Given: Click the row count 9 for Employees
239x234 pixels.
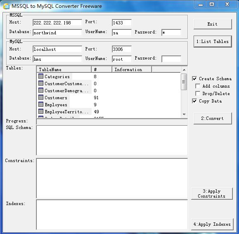Looking at the screenshot, I should [x=95, y=105].
